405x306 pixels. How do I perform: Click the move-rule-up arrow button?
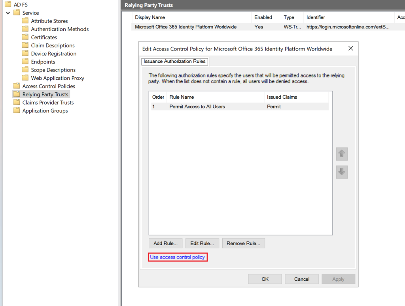coord(341,154)
